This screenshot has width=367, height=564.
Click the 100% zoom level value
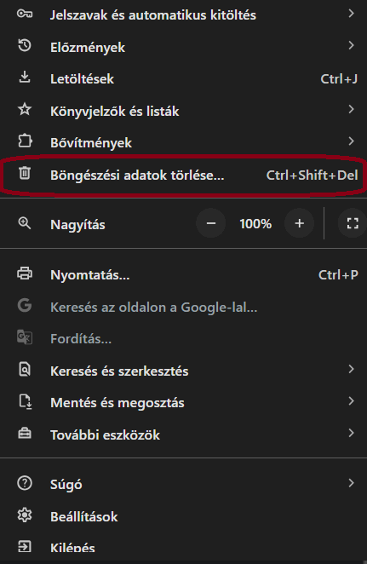[x=255, y=224]
